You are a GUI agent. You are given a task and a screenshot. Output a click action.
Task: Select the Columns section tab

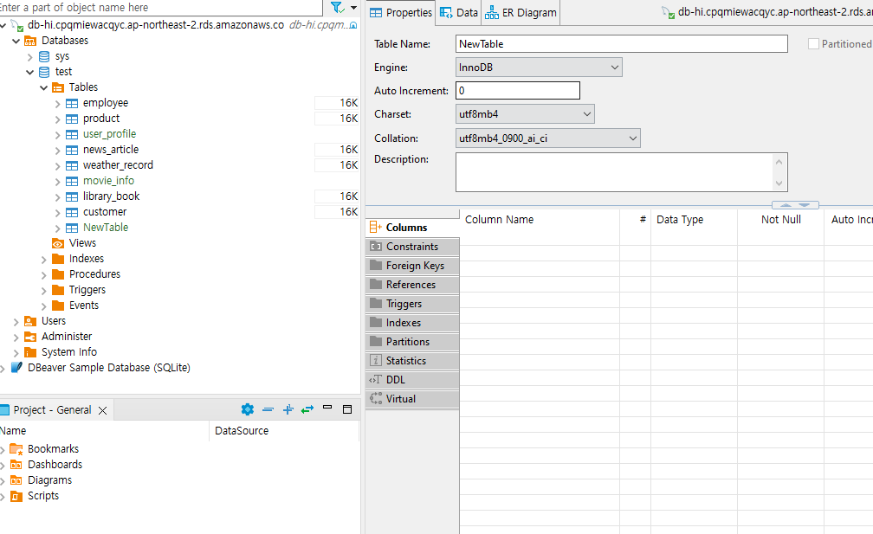pyautogui.click(x=412, y=228)
